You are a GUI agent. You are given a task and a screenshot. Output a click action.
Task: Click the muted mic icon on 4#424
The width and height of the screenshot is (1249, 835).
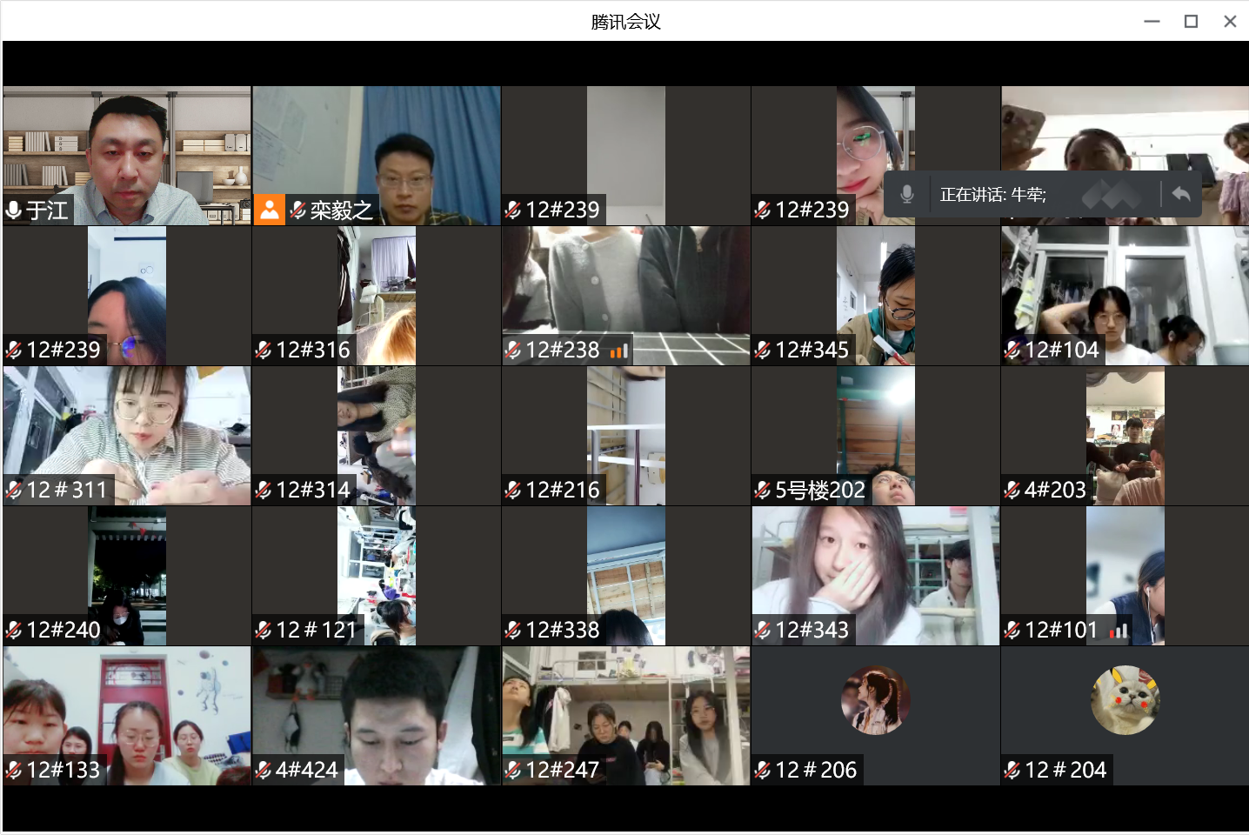coord(264,770)
